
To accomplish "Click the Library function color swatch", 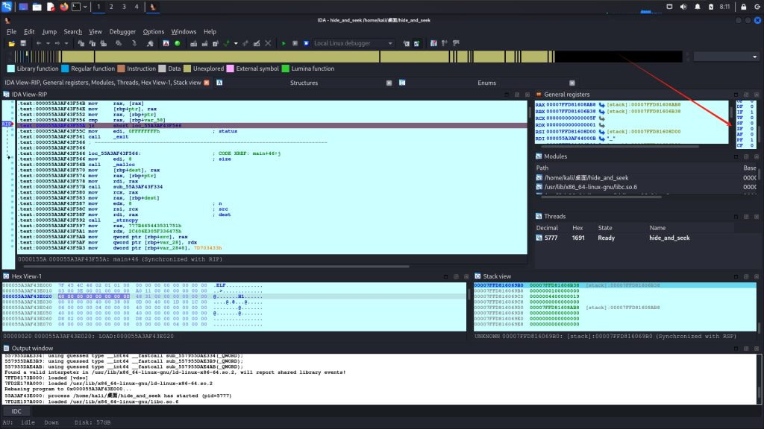I will (x=10, y=69).
